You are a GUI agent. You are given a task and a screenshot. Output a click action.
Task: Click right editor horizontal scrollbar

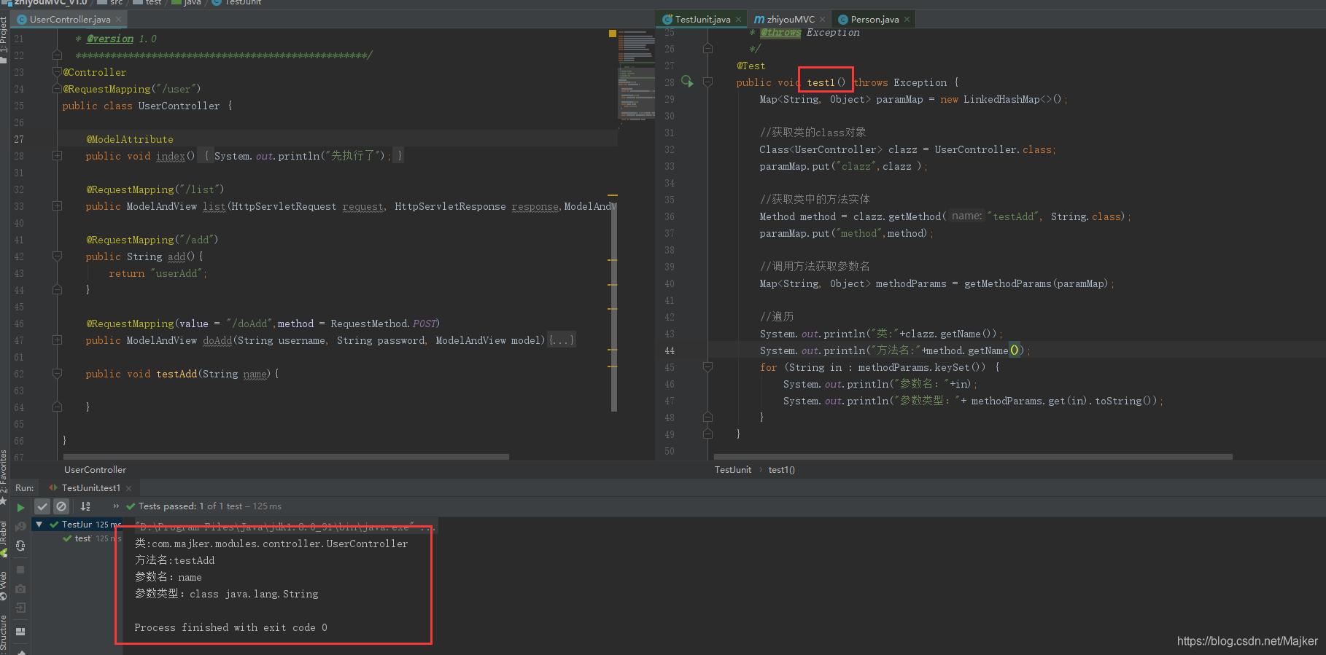pyautogui.click(x=973, y=457)
